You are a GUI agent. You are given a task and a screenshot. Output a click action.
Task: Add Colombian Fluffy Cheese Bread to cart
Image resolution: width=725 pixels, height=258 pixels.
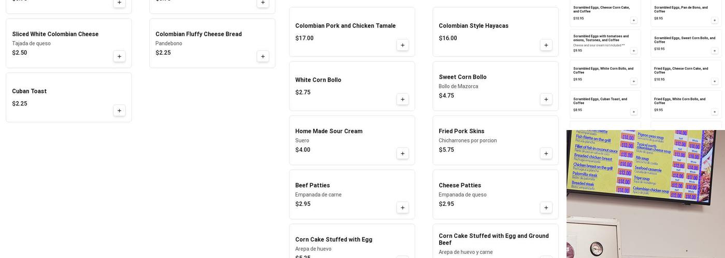263,57
